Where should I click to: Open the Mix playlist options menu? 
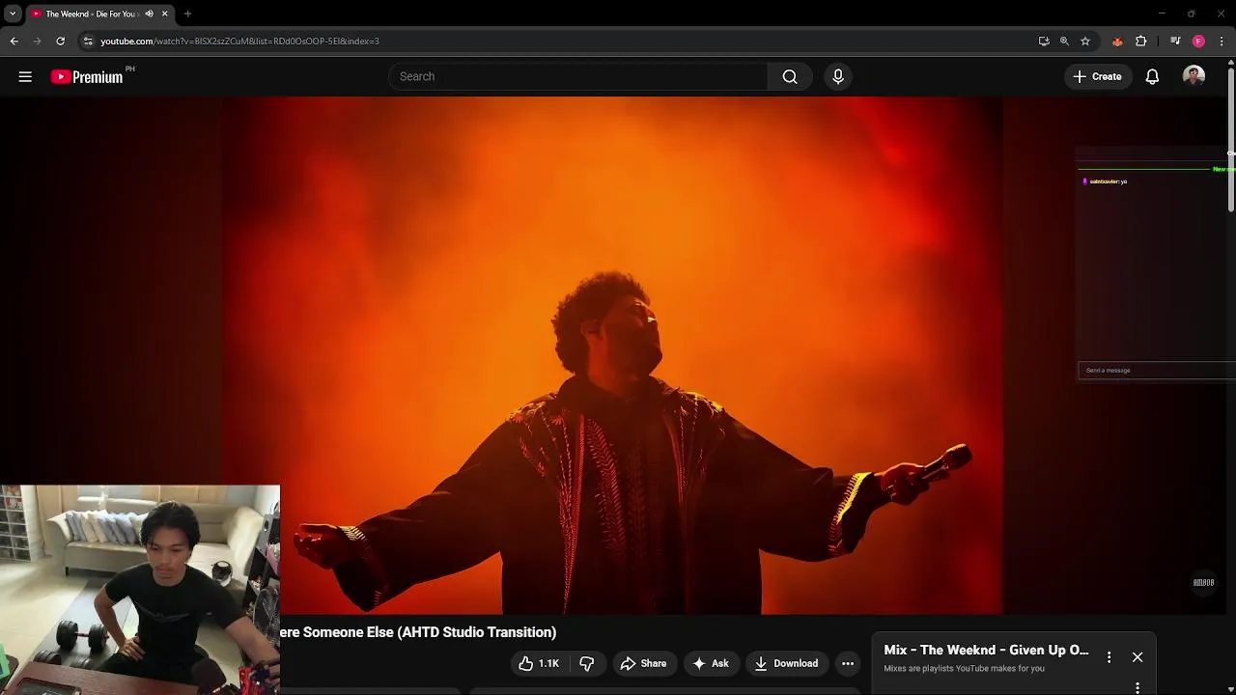(x=1109, y=656)
